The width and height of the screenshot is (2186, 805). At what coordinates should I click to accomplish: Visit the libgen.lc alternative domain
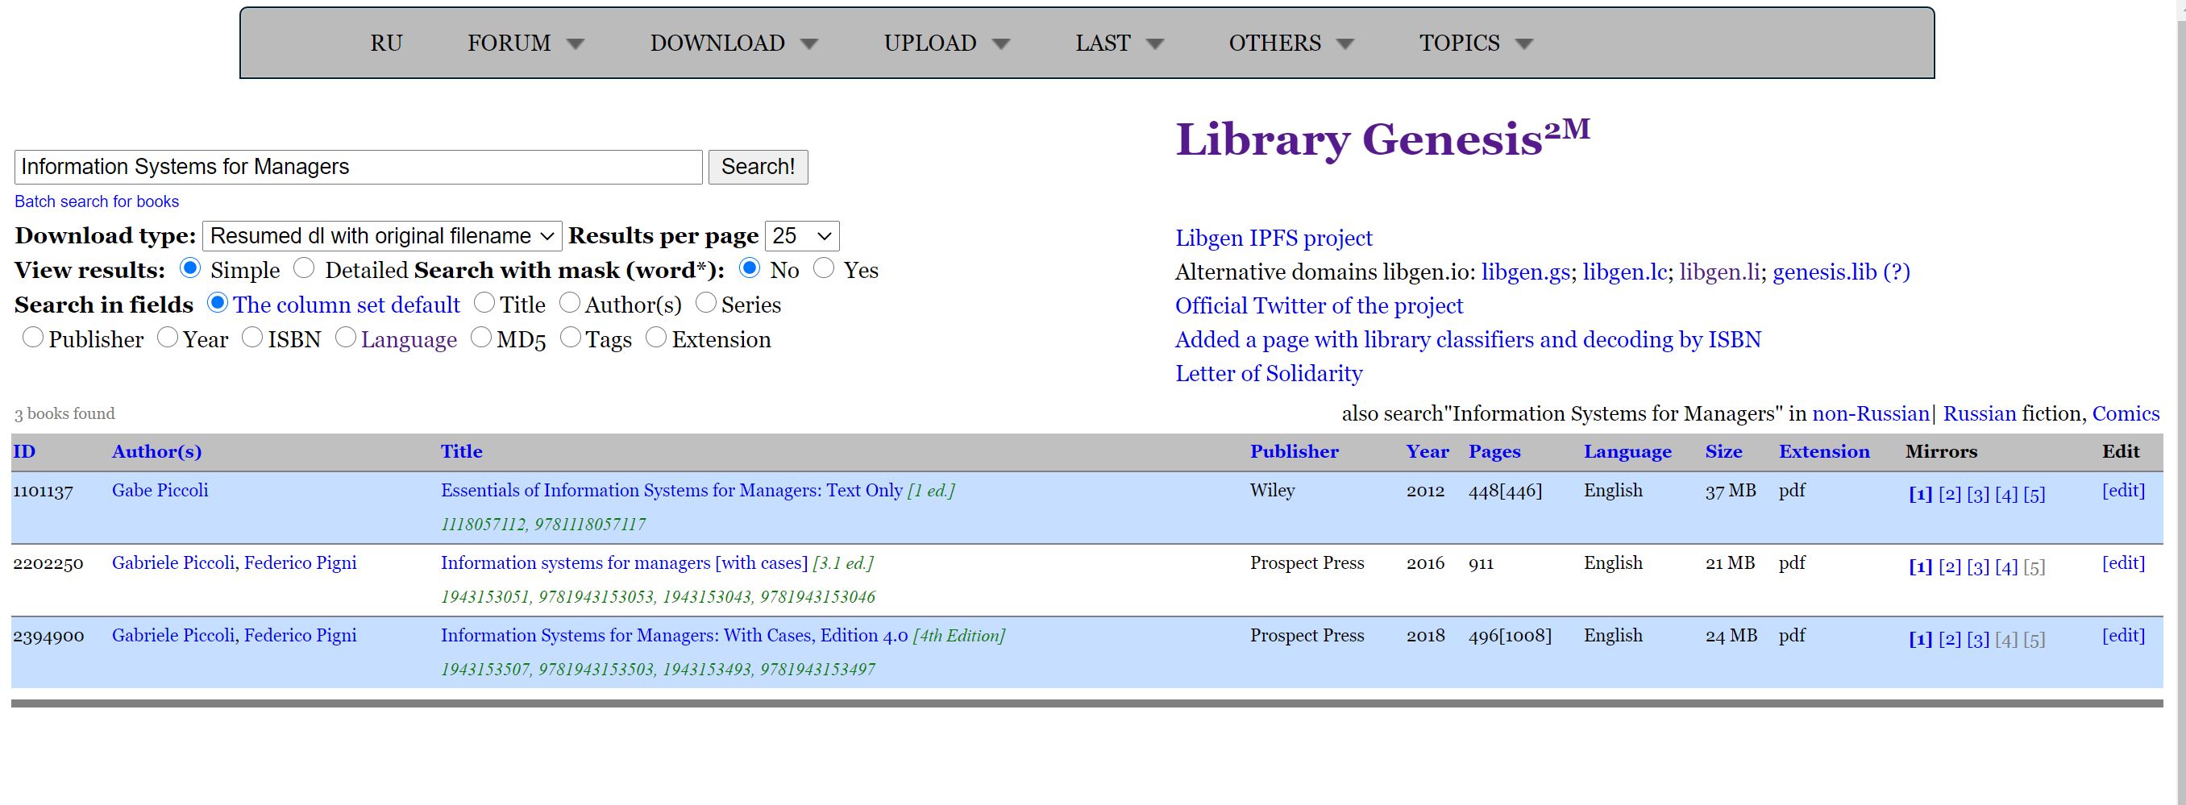pyautogui.click(x=1624, y=272)
